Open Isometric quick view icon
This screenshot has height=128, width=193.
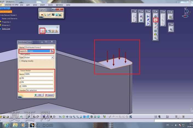coord(88,117)
